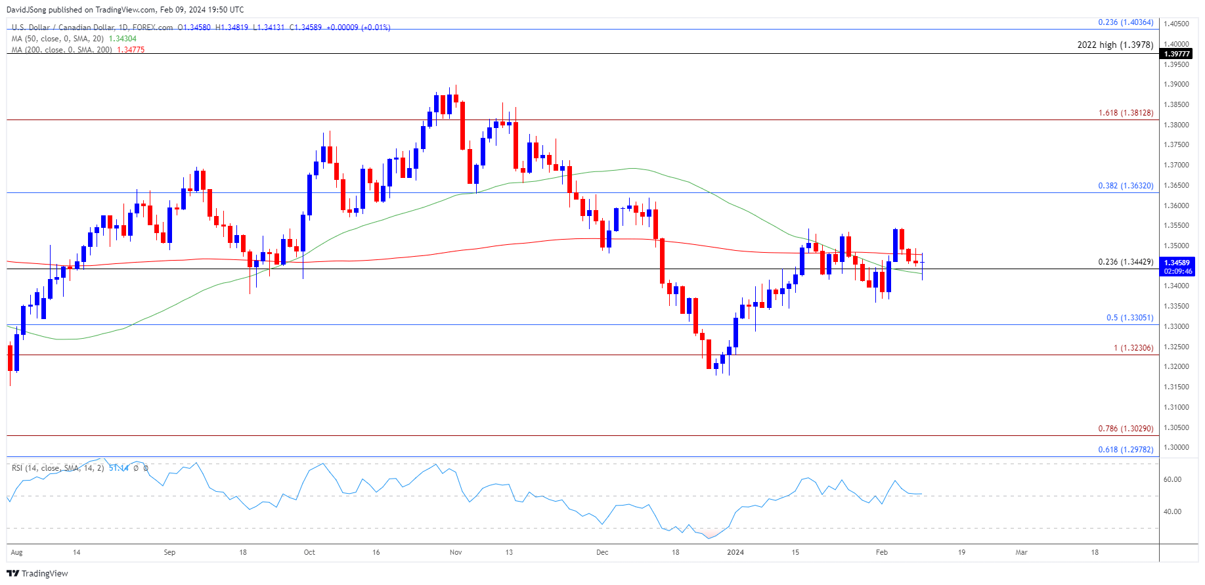Click the TradingView logo at bottom left
Viewport: 1205px width, 585px height.
tap(37, 573)
